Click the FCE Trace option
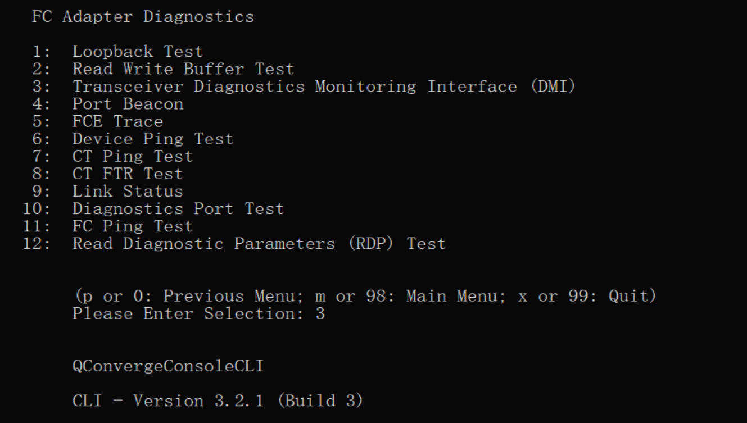 [117, 121]
